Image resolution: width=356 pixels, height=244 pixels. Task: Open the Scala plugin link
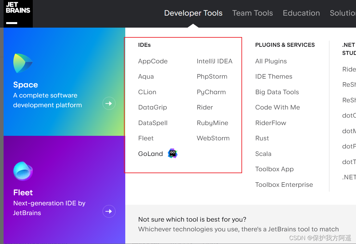click(263, 154)
